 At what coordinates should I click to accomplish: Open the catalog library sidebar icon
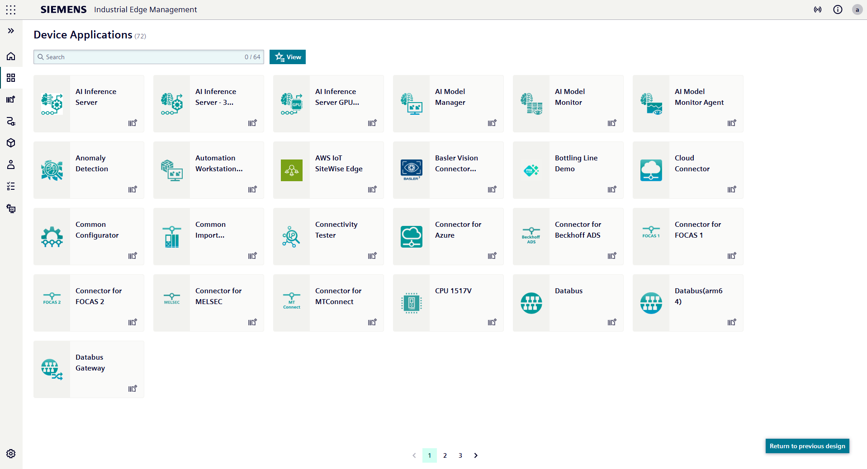pyautogui.click(x=11, y=99)
